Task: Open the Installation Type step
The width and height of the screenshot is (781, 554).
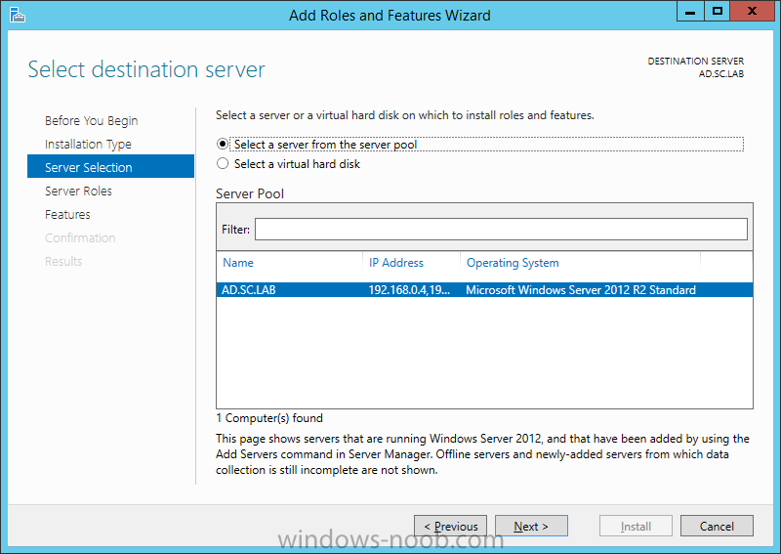Action: tap(88, 144)
